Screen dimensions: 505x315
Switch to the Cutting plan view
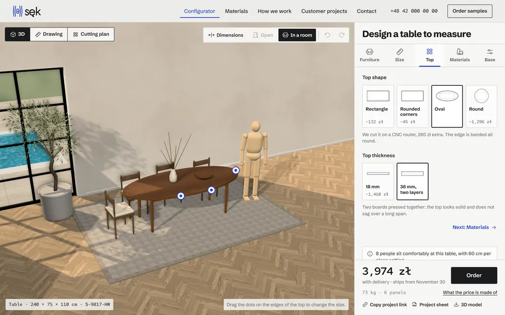click(91, 34)
